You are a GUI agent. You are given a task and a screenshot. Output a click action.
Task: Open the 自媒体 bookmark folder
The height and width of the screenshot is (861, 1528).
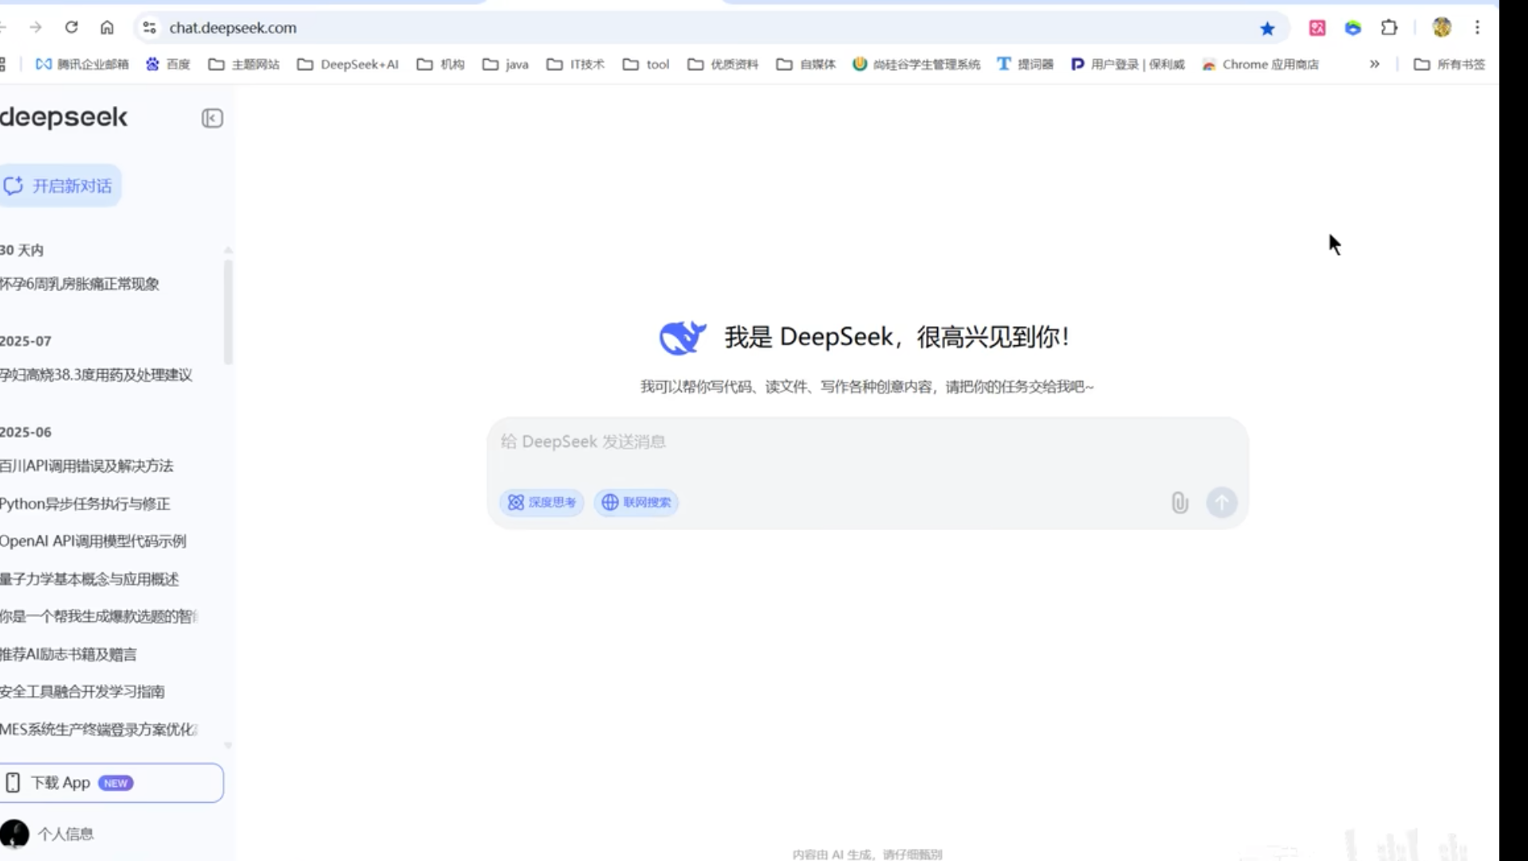click(x=806, y=65)
